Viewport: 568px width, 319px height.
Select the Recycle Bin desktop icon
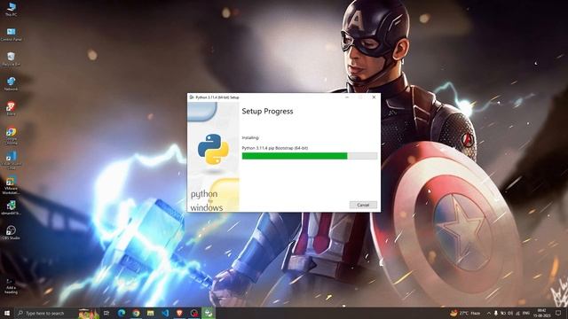pos(11,59)
